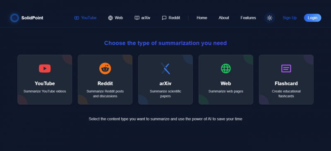Select the Web card title
This screenshot has width=331, height=151.
pyautogui.click(x=226, y=84)
